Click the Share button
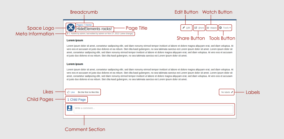284x139 pixels. point(199,28)
